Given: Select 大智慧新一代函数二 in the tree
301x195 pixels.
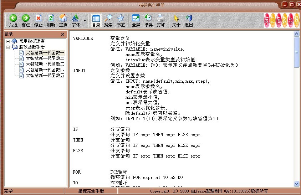Looking at the screenshot, I should (x=45, y=58).
